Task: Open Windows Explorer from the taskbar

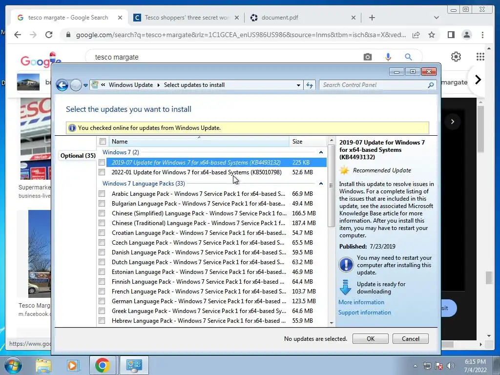Action: pos(43,366)
